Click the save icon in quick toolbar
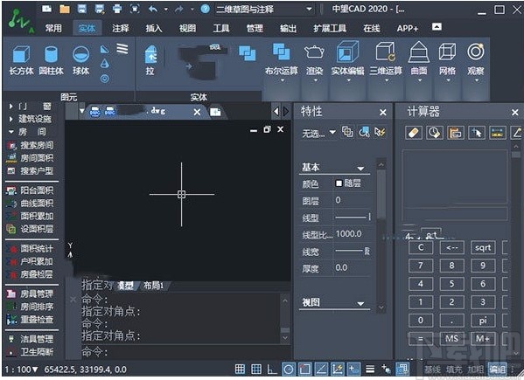Screen dimensions: 524x380 (82, 9)
